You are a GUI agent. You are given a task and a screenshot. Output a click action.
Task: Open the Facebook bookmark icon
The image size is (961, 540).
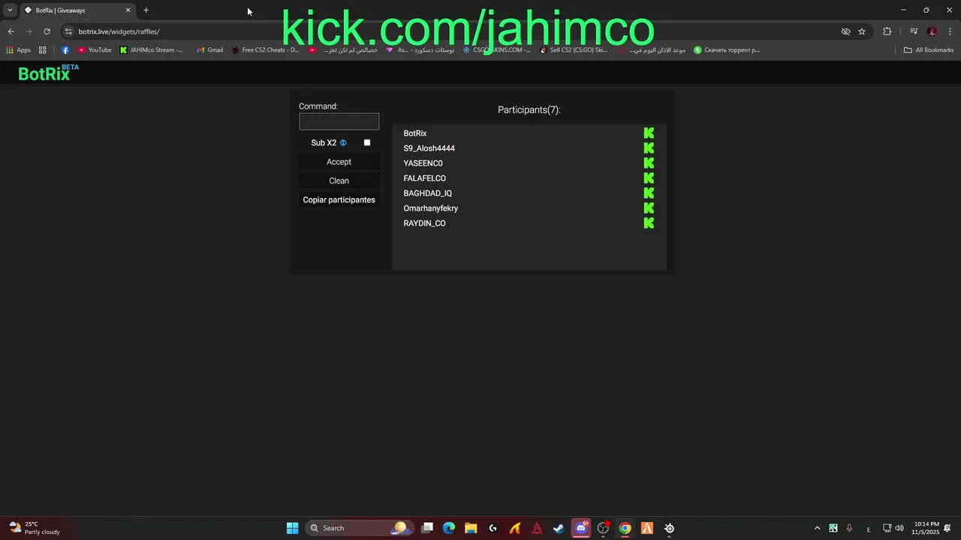[x=65, y=50]
